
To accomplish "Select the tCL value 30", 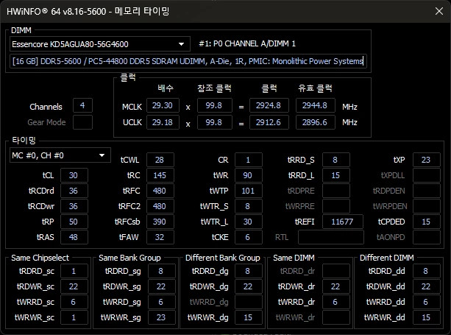I will click(x=74, y=175).
